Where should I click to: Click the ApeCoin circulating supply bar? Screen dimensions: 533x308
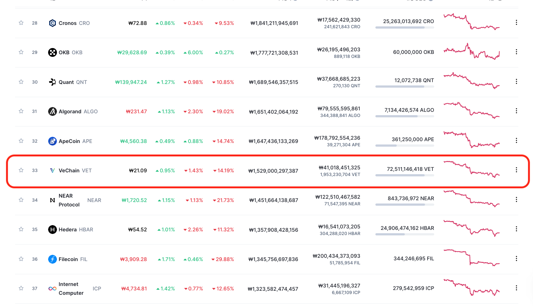[x=405, y=146]
